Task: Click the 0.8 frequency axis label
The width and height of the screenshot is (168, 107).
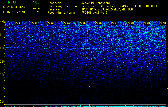Action: coord(2,75)
